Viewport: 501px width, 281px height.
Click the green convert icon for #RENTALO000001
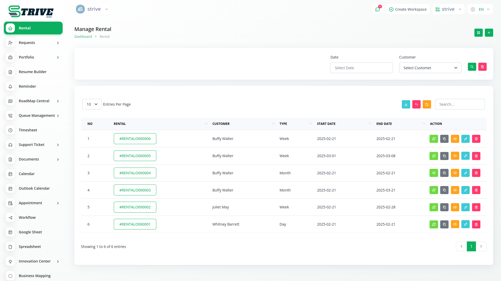coord(434,225)
